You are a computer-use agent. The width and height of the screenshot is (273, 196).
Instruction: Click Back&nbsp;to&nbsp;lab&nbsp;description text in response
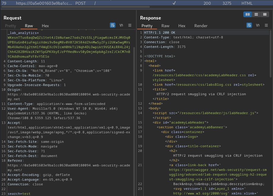pyautogui.click(x=219, y=184)
